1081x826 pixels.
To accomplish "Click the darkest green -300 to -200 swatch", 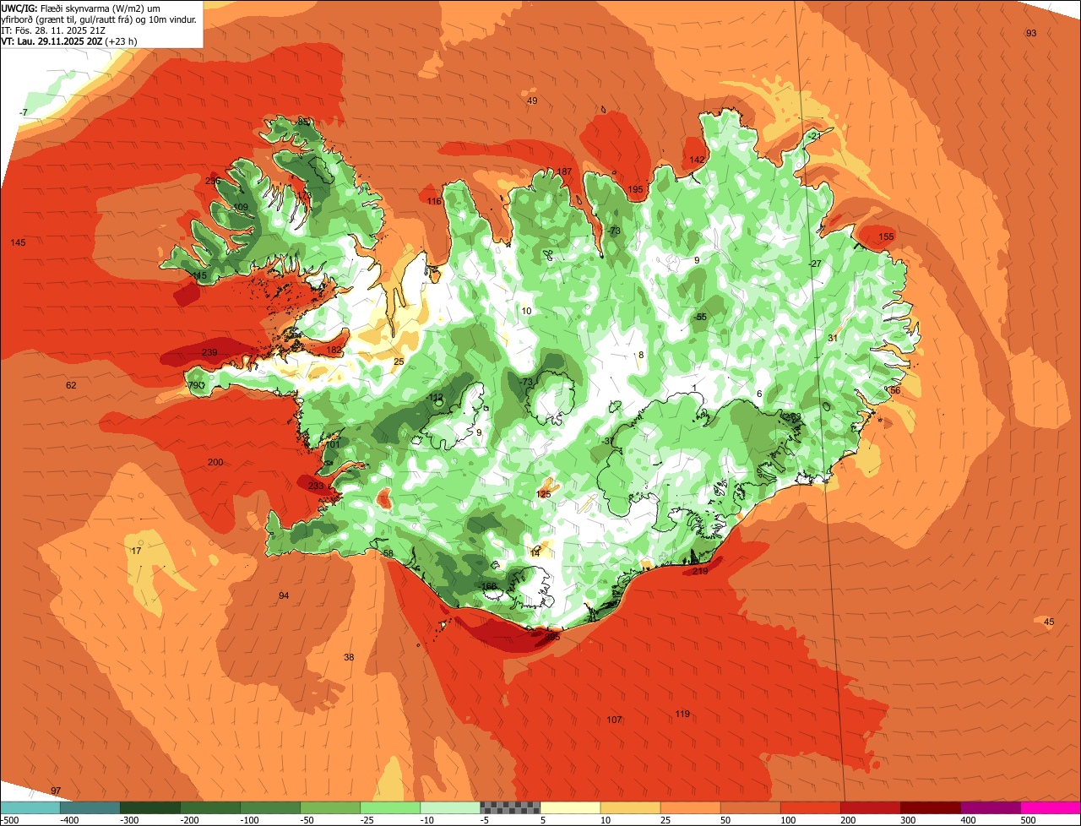I will [x=149, y=807].
